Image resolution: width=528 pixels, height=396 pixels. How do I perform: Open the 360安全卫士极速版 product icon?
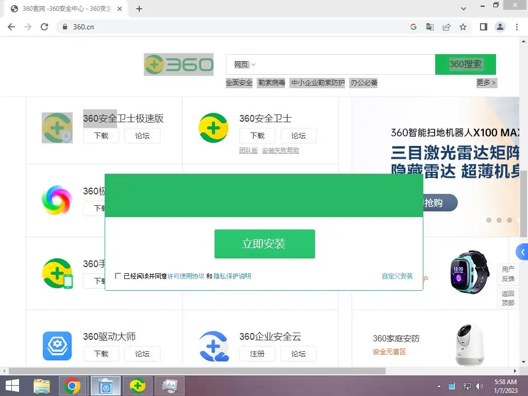pyautogui.click(x=57, y=128)
